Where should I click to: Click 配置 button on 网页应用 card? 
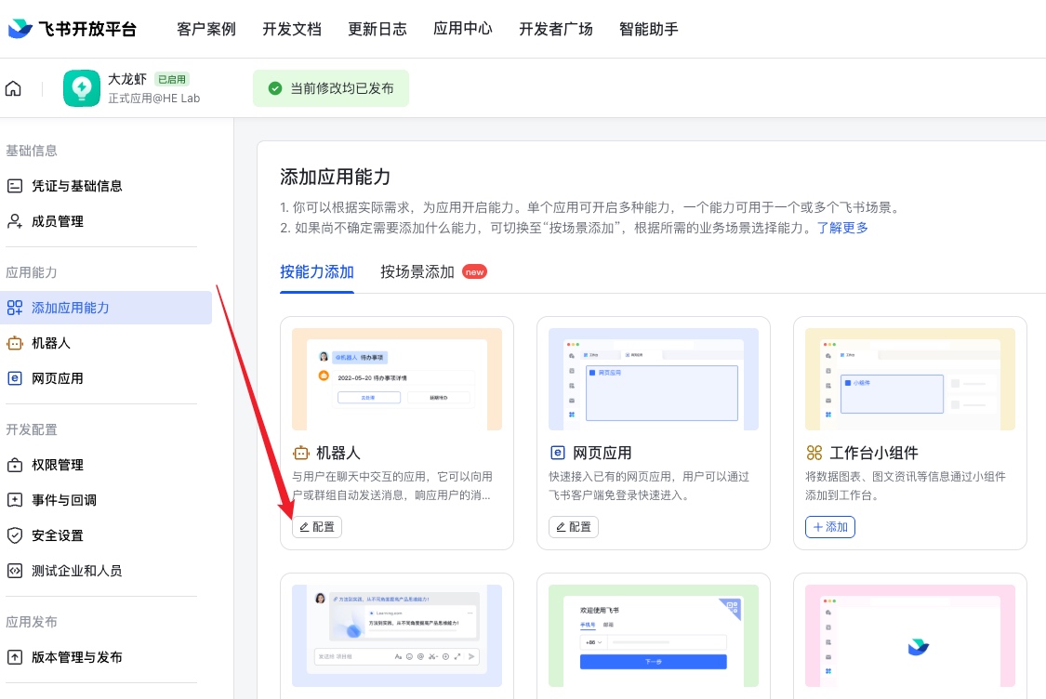574,527
